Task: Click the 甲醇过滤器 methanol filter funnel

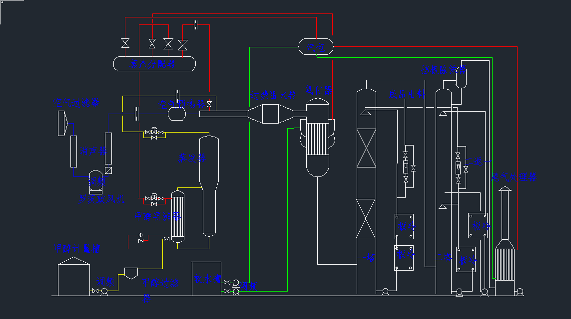Action: pyautogui.click(x=131, y=273)
